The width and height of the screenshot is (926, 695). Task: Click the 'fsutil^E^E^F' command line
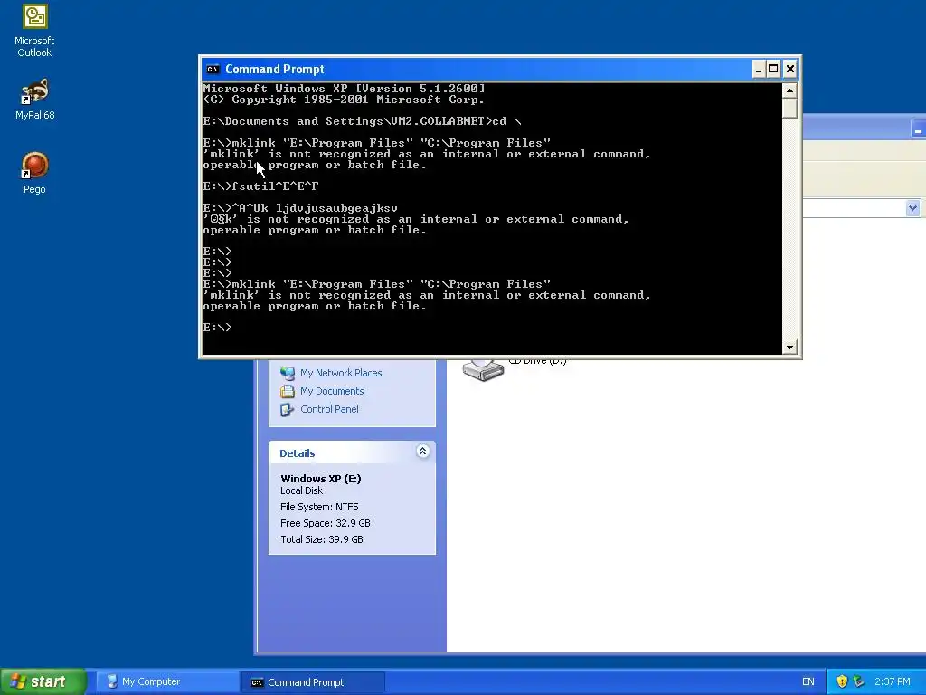(260, 186)
